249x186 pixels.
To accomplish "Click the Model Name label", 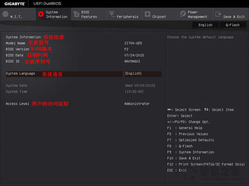I will point(16,43).
